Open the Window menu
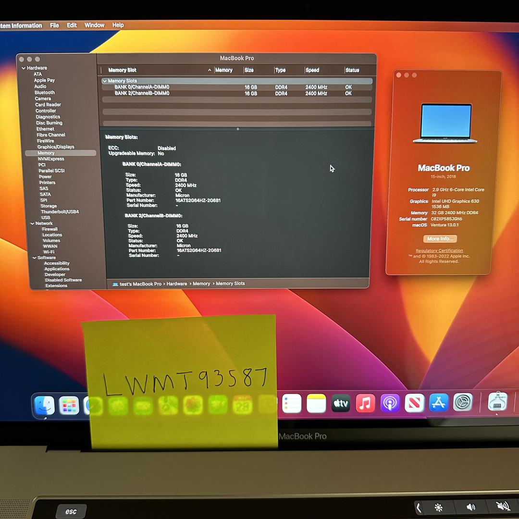Viewport: 519px width, 519px height. [x=94, y=25]
